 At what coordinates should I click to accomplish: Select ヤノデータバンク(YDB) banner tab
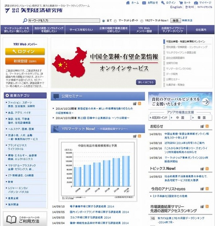tap(179, 69)
